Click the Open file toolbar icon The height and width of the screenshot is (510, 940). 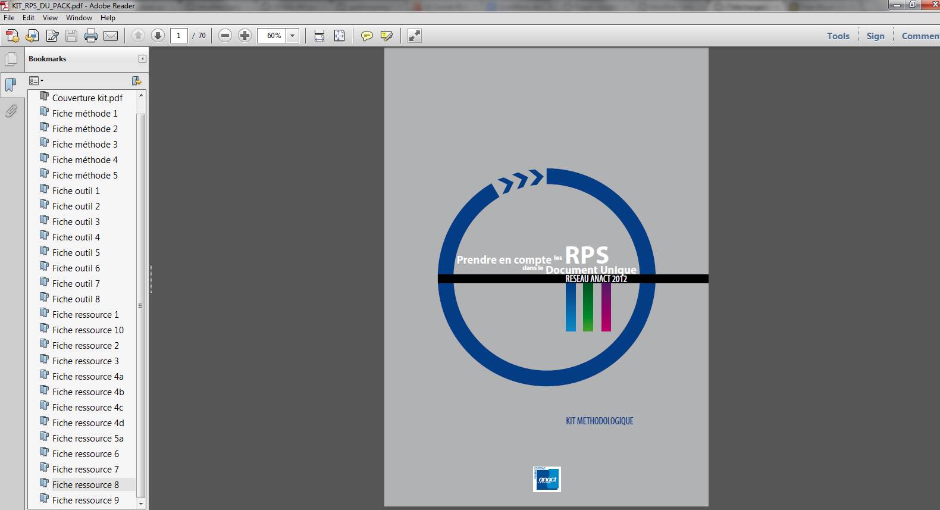(x=32, y=36)
